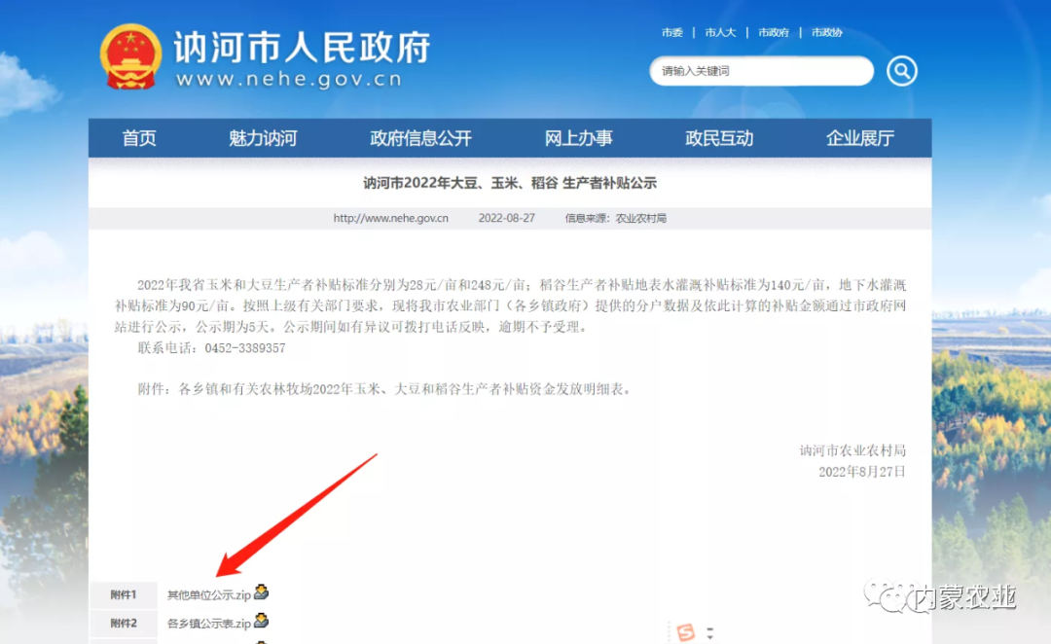The image size is (1051, 644).
Task: Click download icon beside 各乡镇公示表.zip
Action: coord(262,622)
